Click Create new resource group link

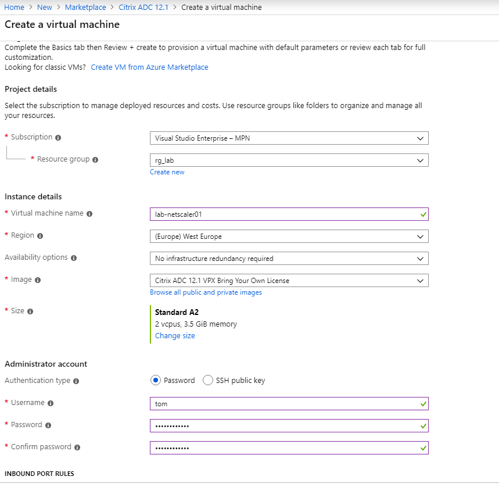(x=167, y=172)
